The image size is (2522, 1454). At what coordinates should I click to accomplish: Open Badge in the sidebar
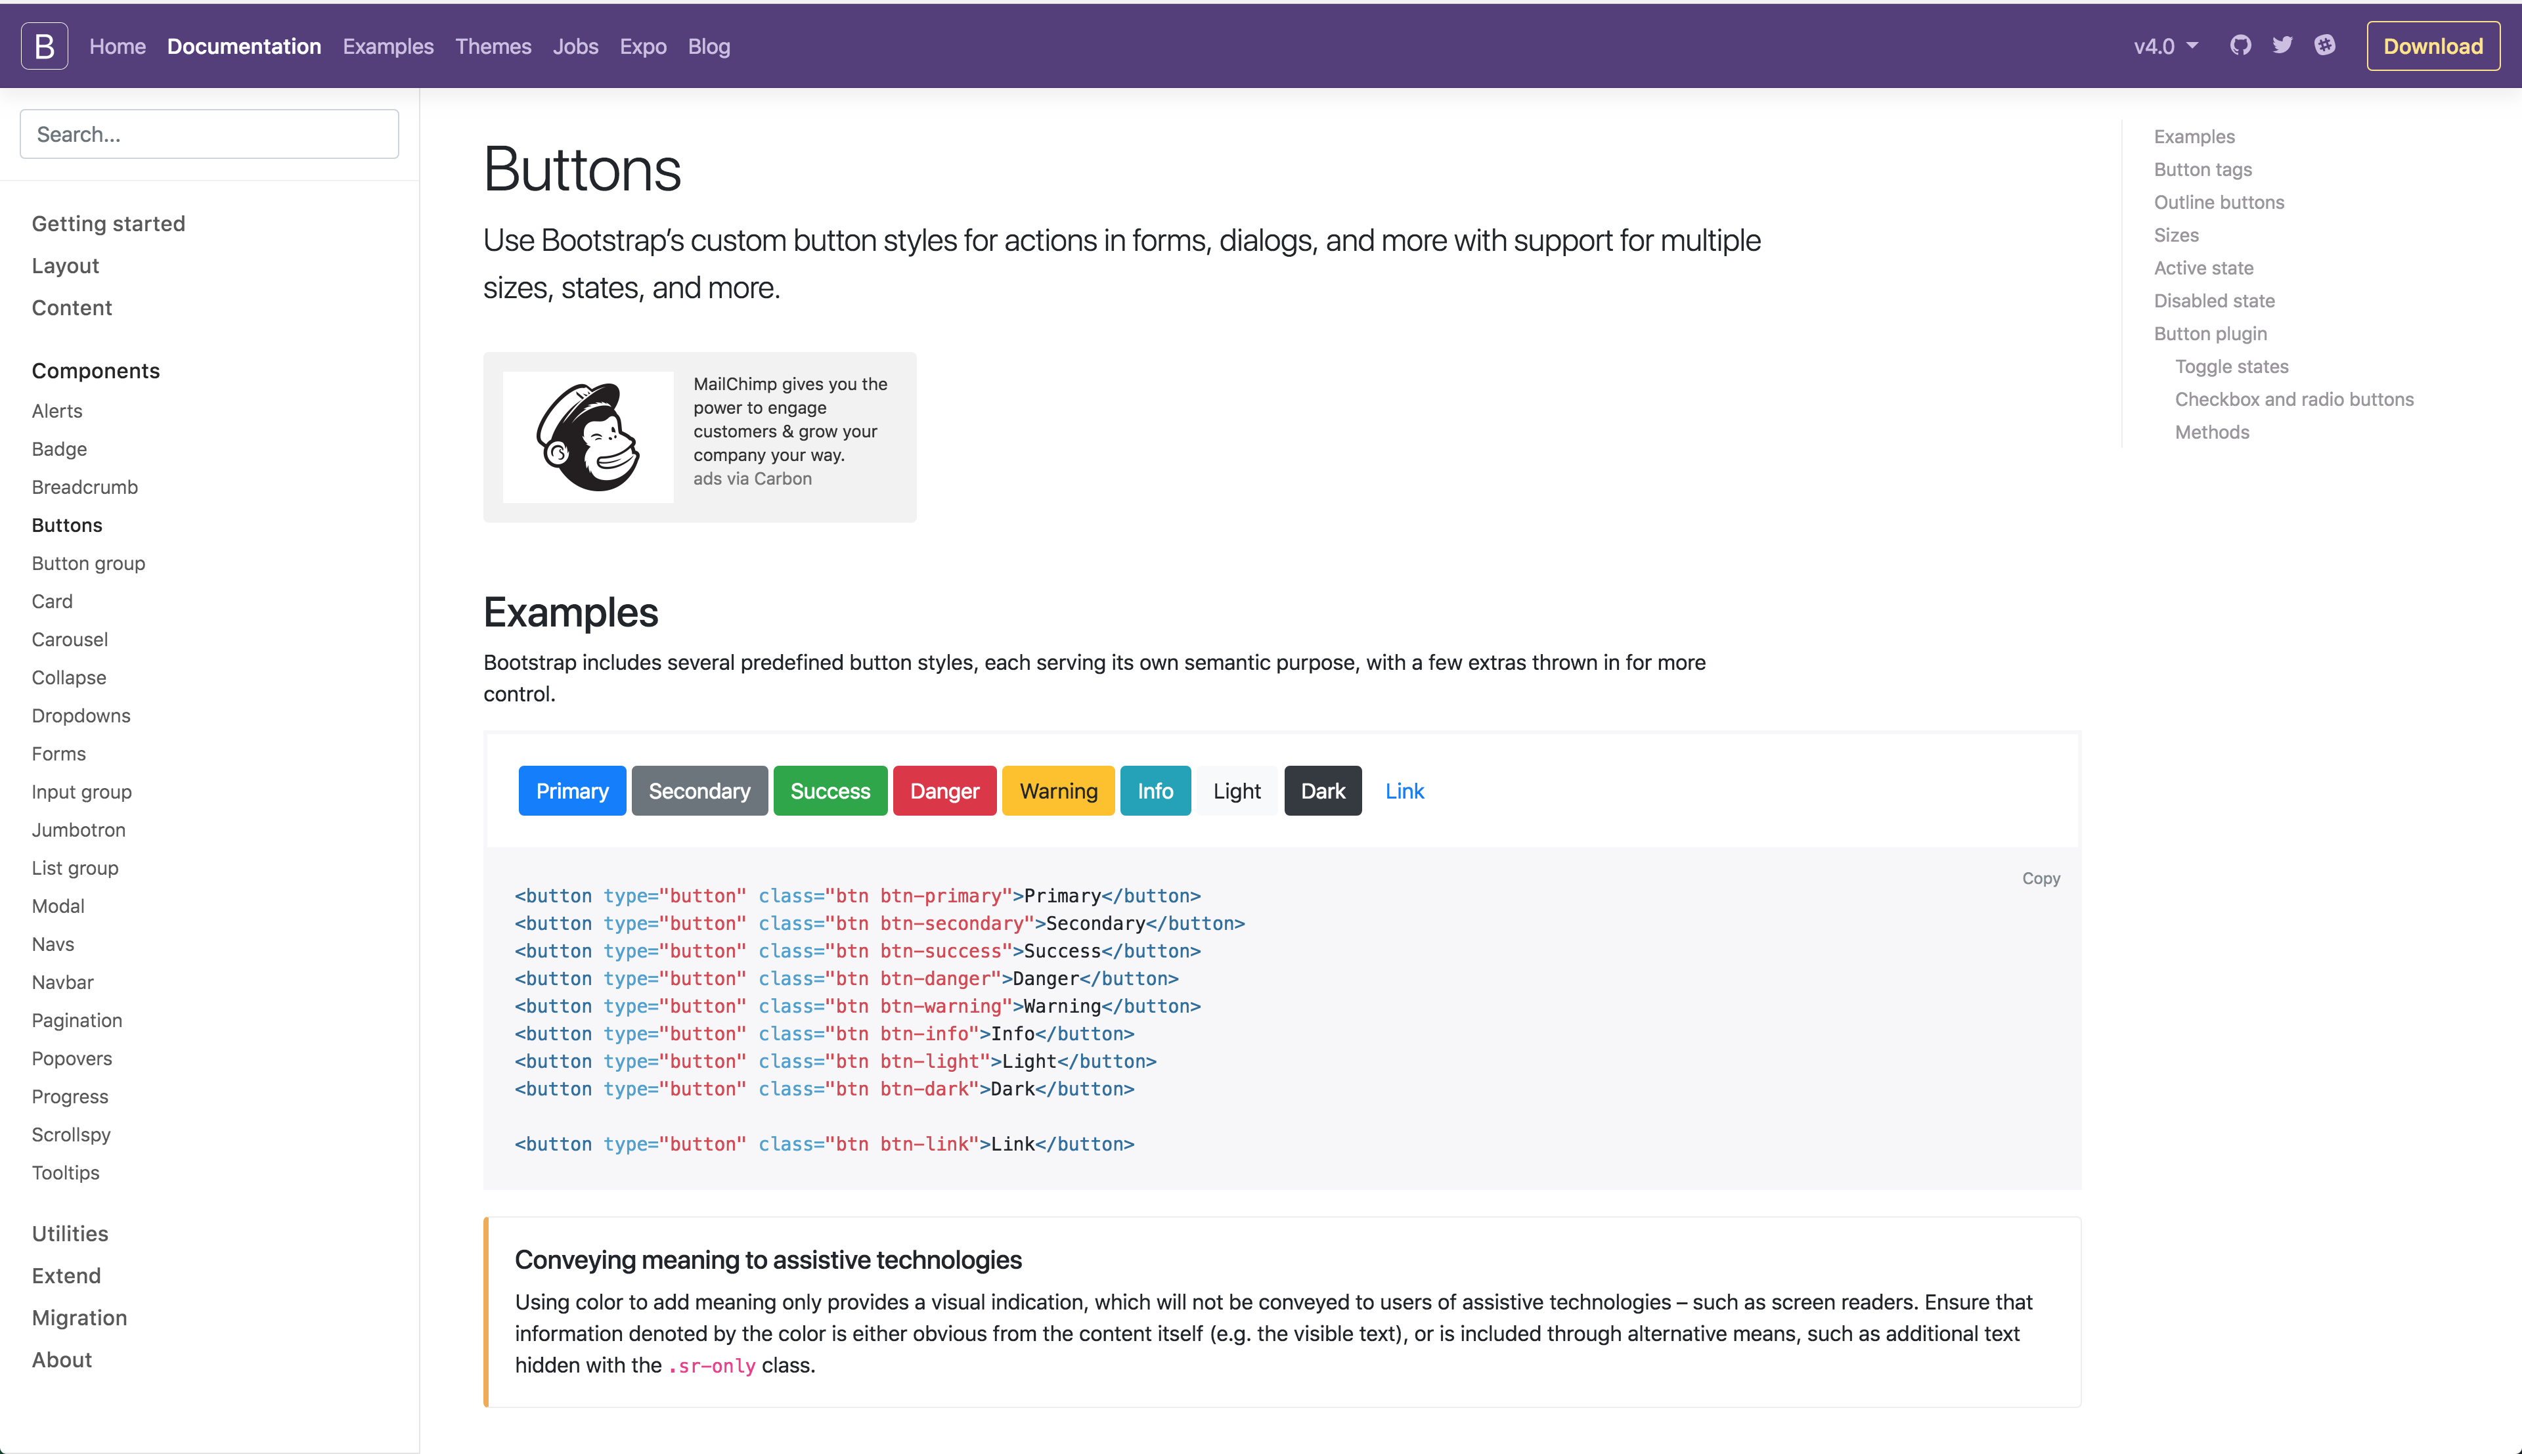pyautogui.click(x=59, y=449)
